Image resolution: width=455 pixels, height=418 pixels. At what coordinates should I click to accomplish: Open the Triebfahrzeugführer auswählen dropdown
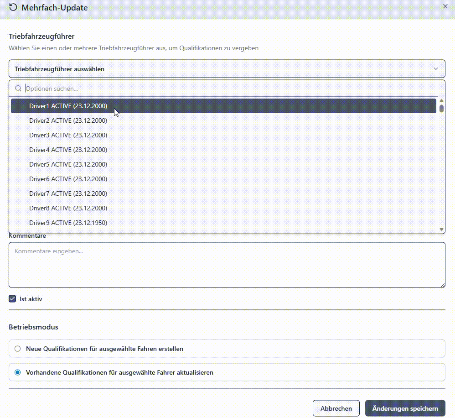pyautogui.click(x=227, y=69)
